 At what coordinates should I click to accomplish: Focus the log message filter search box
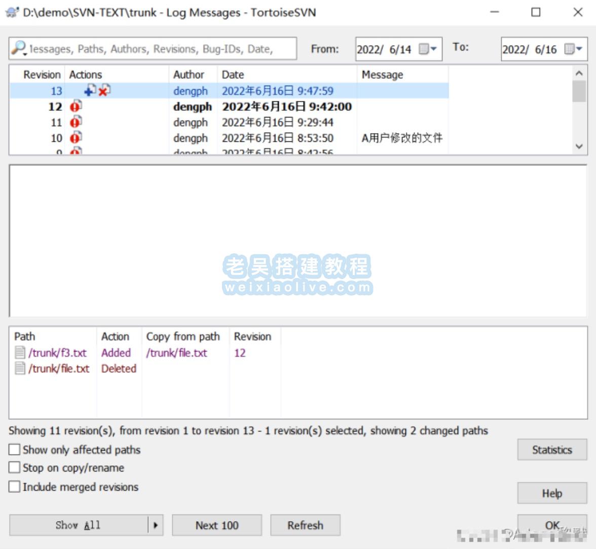tap(157, 49)
